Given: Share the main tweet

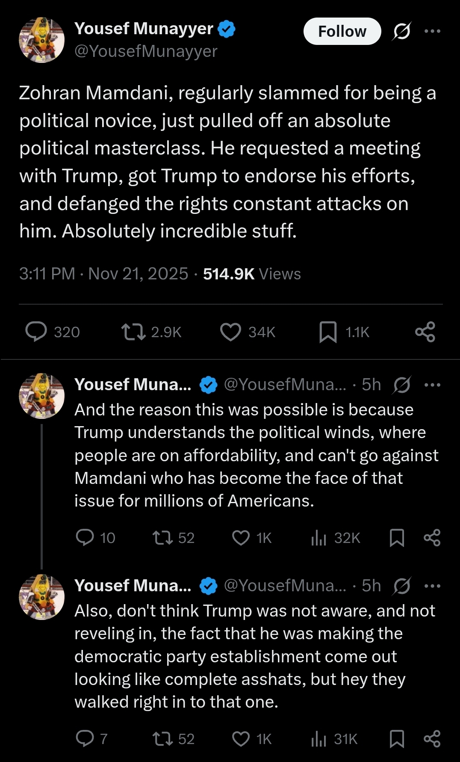Looking at the screenshot, I should pyautogui.click(x=425, y=332).
